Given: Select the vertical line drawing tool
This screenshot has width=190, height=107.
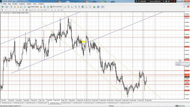Looking at the screenshot, I should (x=10, y=10).
